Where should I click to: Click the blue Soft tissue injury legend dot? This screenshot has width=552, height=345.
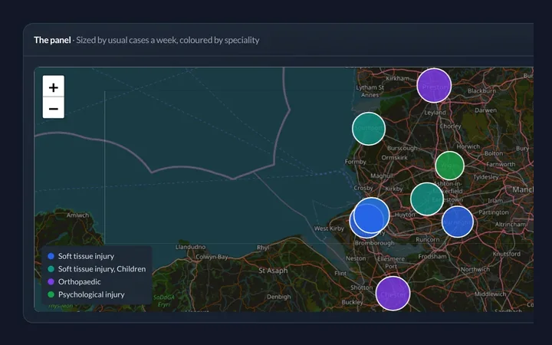(x=51, y=256)
